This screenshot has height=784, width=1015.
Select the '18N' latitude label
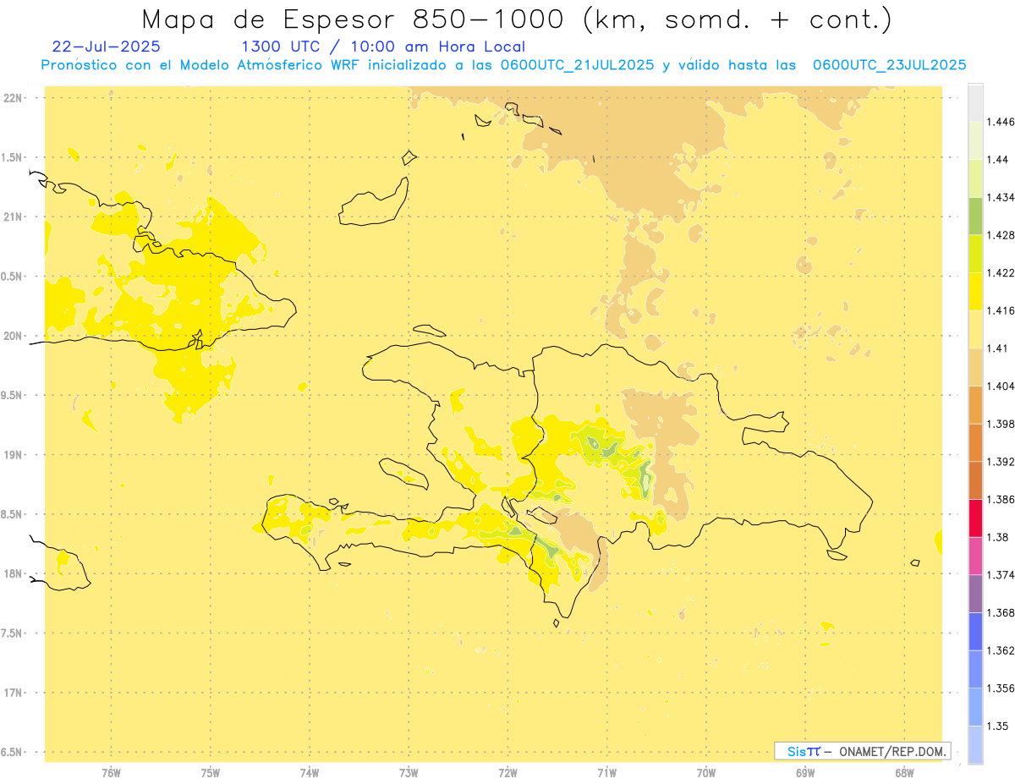[13, 573]
